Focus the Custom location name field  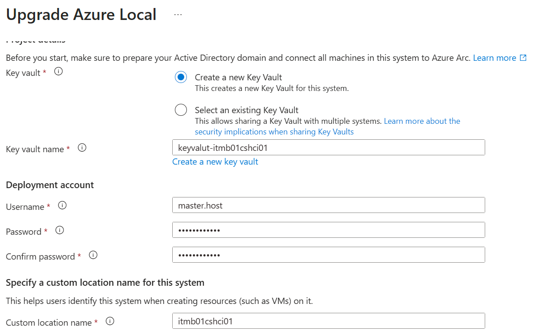[328, 321]
